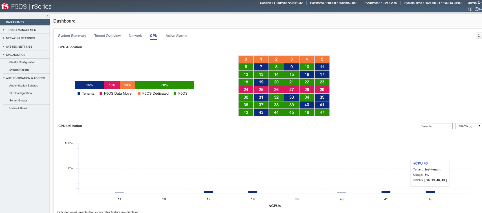Viewport: 482px width, 213px height.
Task: Open the admin user menu
Action: (475, 3)
